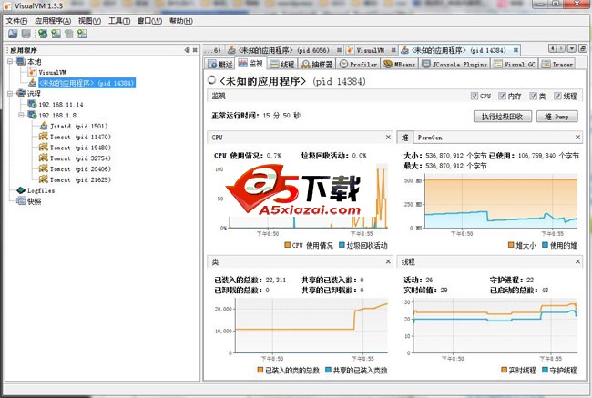Viewport: 592px width, 398px height.
Task: Click the greyed fifth toolbar icon
Action: click(68, 34)
